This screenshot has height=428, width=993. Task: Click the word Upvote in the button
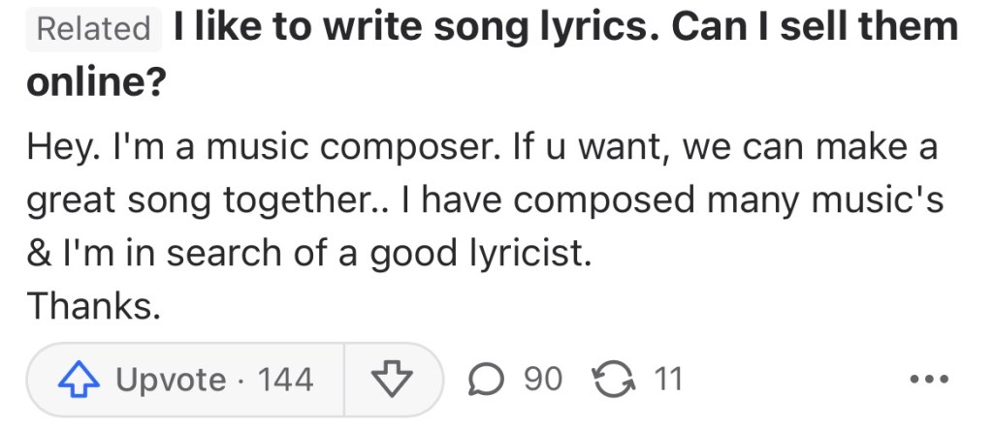coord(171,380)
